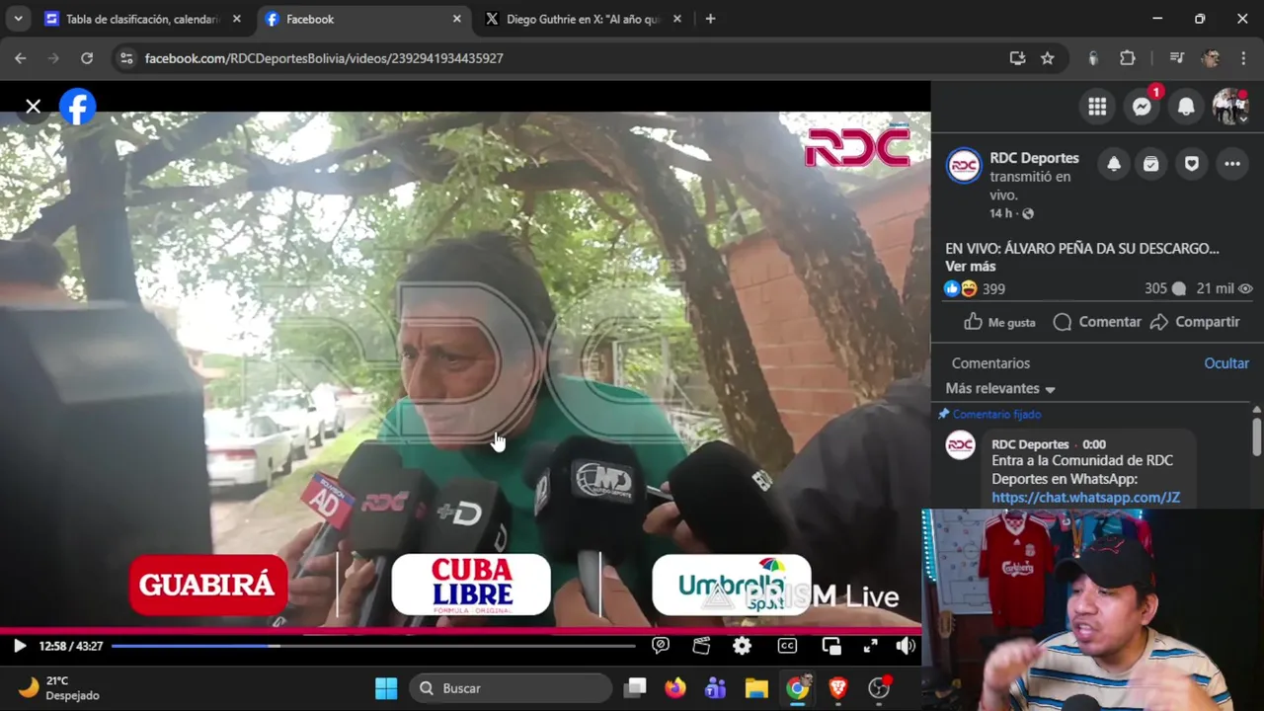View site information icon in address bar
1264x711 pixels.
pyautogui.click(x=125, y=58)
